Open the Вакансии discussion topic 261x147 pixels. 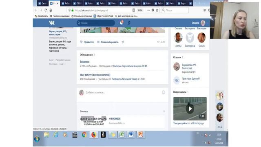coord(84,62)
